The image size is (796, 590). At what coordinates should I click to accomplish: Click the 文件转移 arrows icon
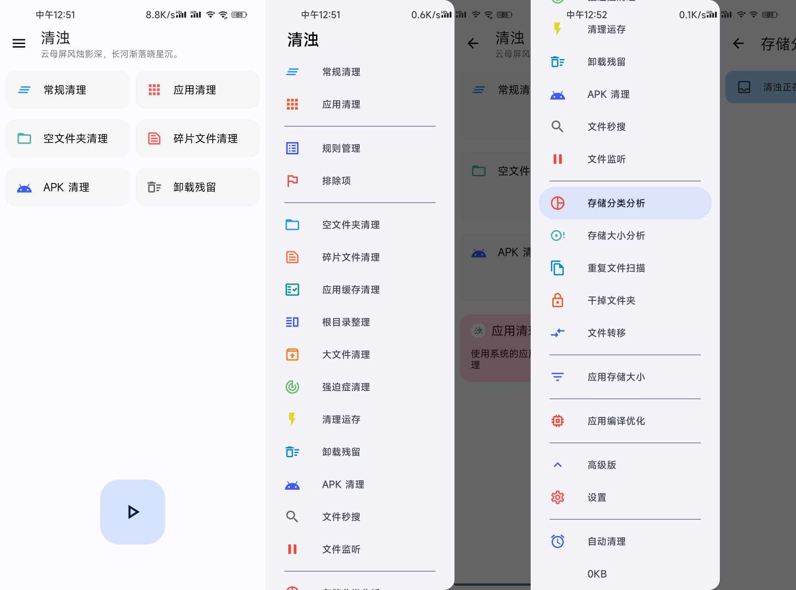(x=558, y=333)
